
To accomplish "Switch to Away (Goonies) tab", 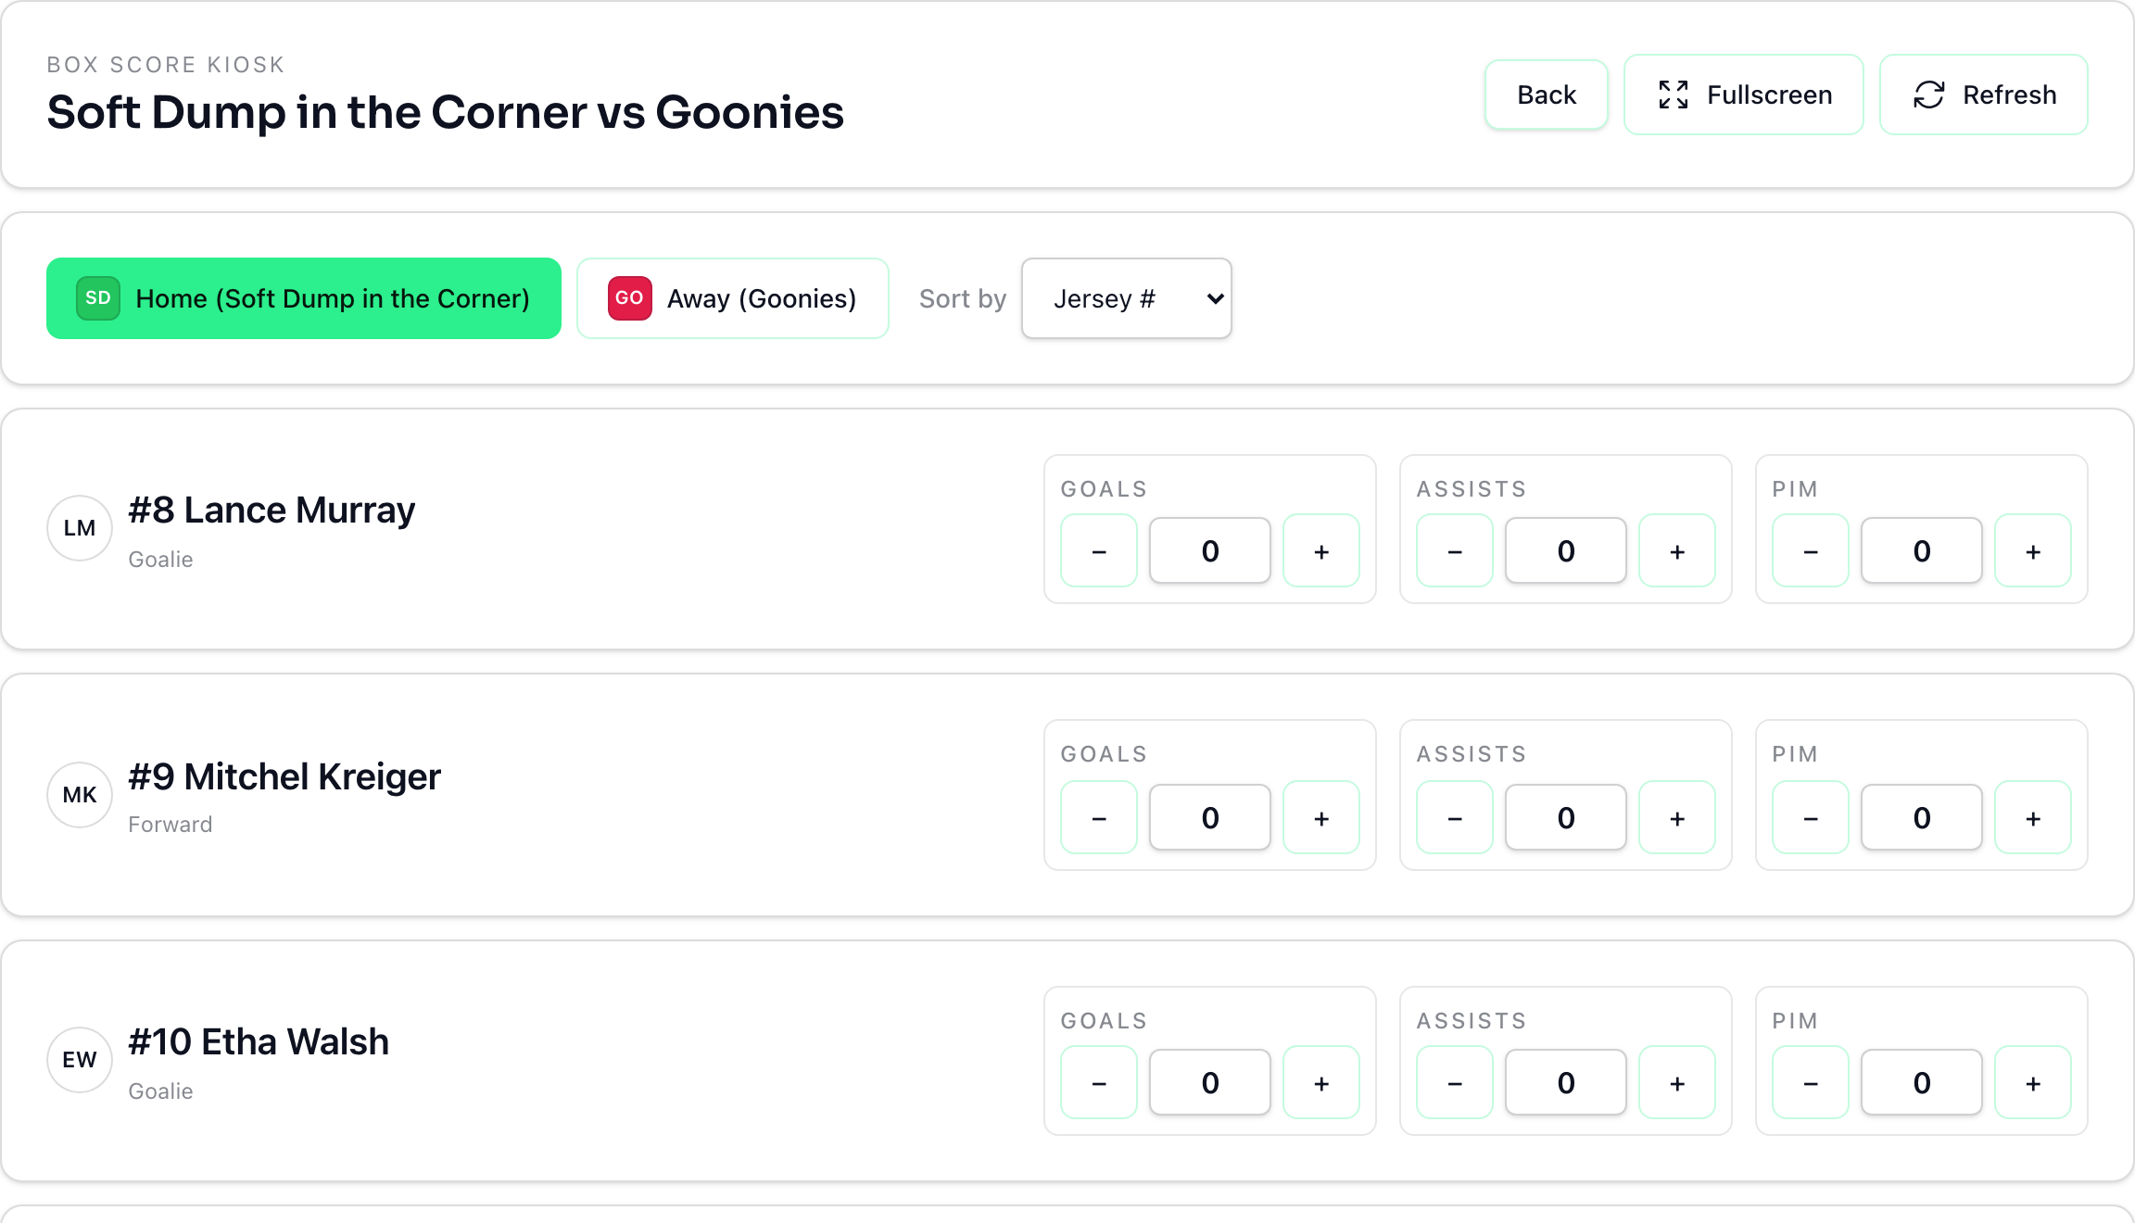I will click(x=733, y=298).
